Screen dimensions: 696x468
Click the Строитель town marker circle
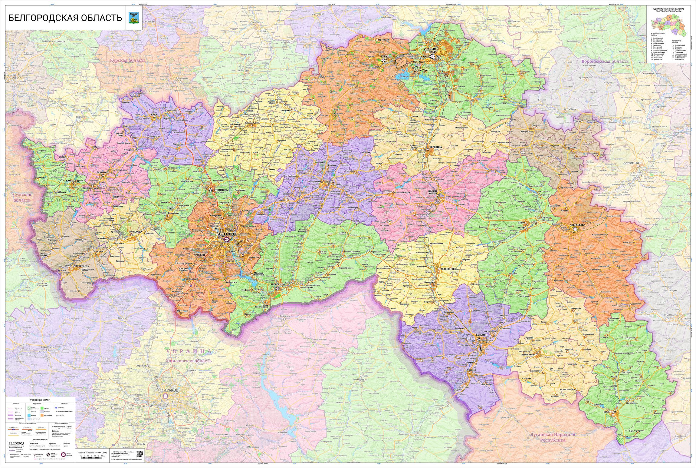[211, 189]
